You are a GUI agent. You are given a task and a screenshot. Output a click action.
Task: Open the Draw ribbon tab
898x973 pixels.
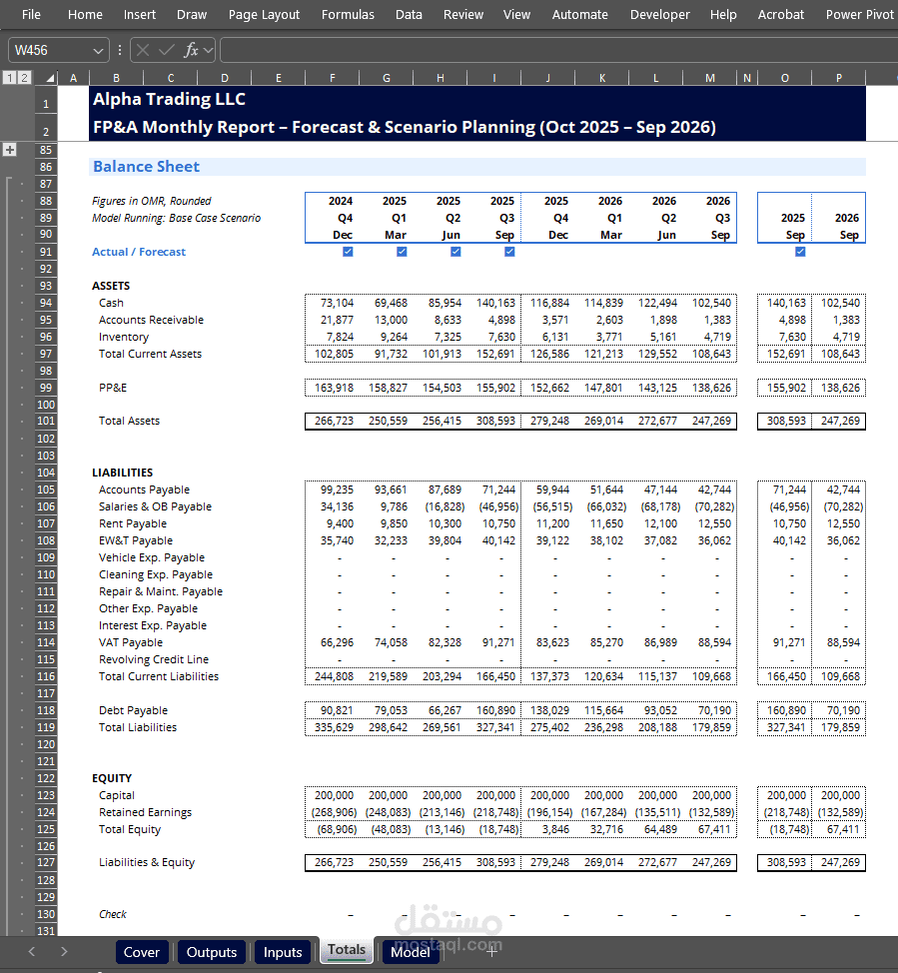[192, 14]
